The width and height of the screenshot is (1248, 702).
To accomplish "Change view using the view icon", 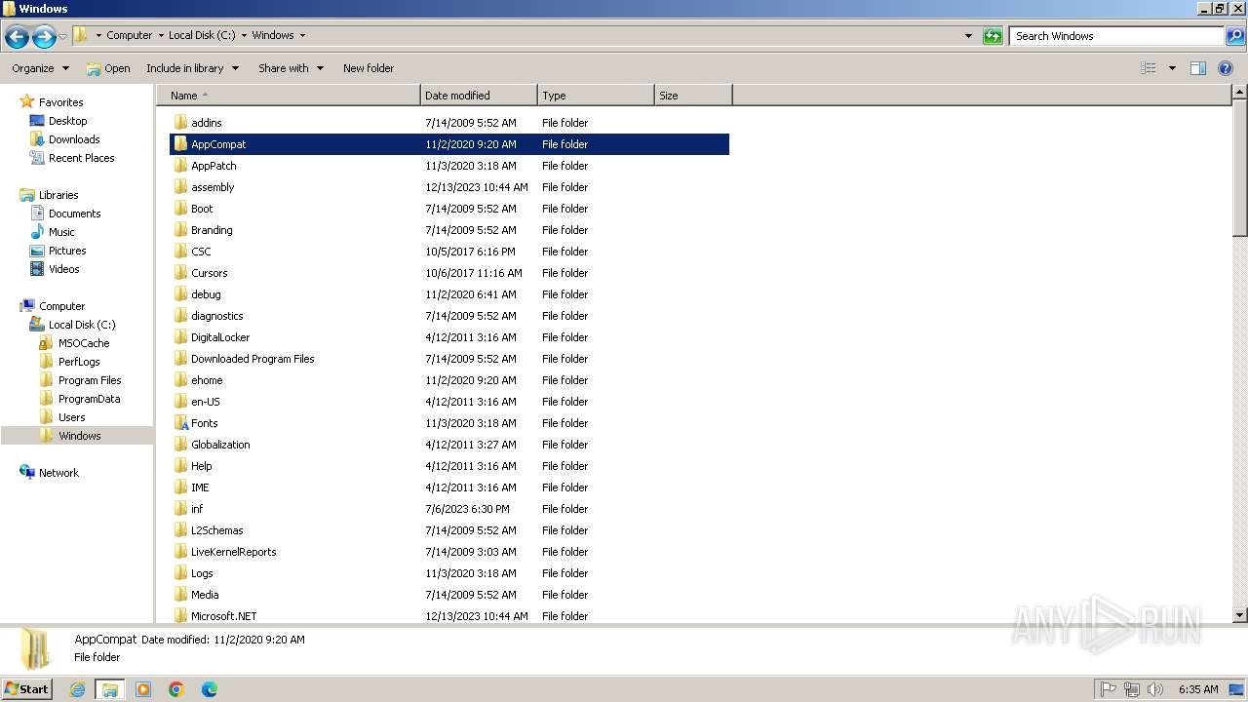I will pyautogui.click(x=1149, y=68).
